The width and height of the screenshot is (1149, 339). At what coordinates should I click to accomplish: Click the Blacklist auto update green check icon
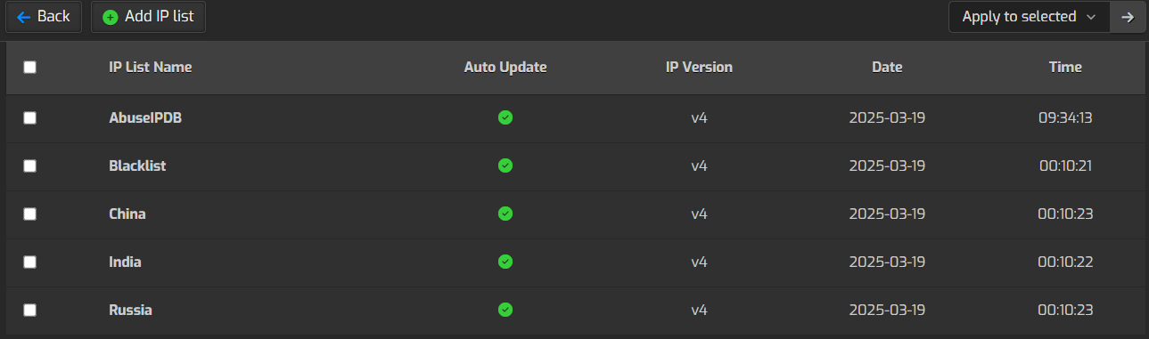(505, 165)
